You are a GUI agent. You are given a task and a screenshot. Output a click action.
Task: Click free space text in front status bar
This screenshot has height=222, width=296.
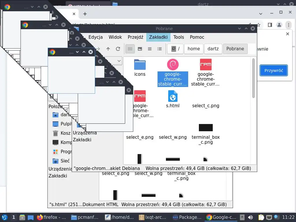[198, 169]
